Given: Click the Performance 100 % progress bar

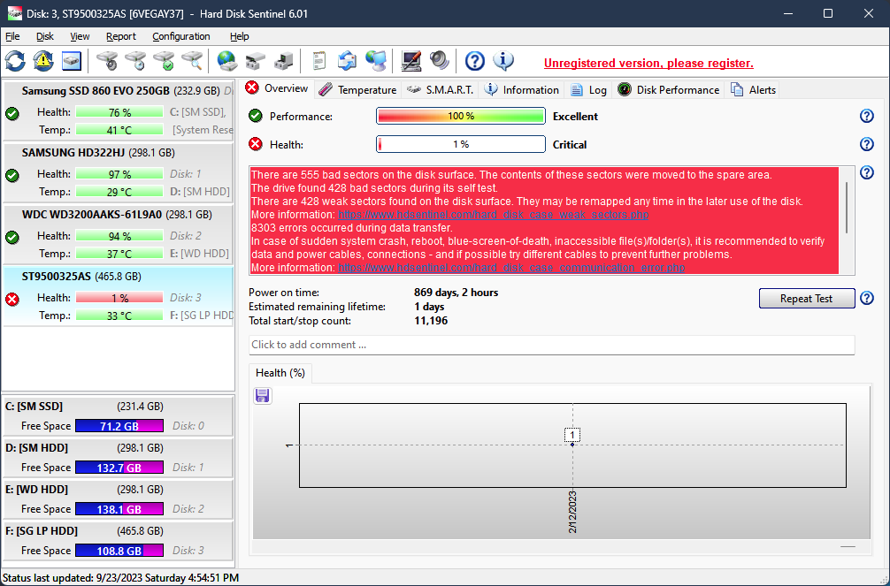Looking at the screenshot, I should (x=461, y=116).
